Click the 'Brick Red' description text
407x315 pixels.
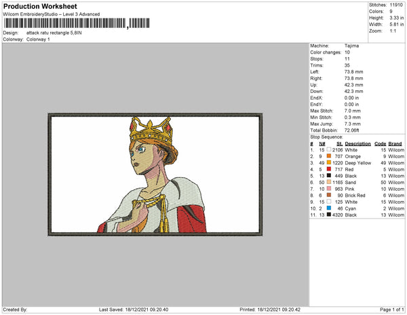(x=355, y=196)
